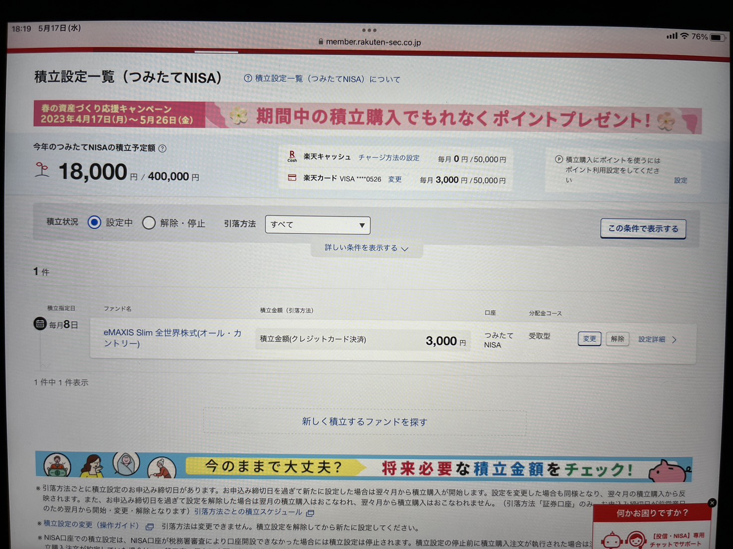Expand 詳しい条件を表示する section

366,248
